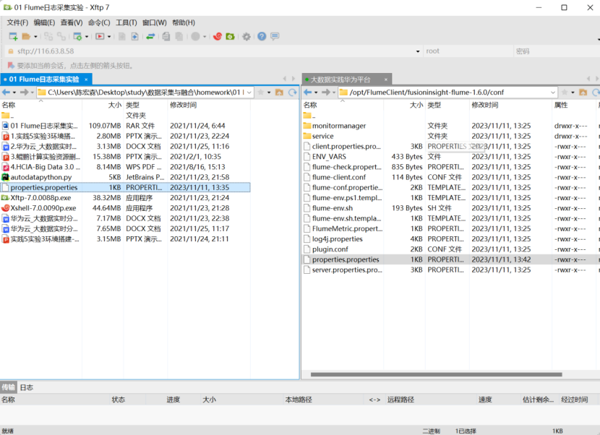Expand the remote path /opt/FlumeClient dropdown
Viewport: 600px width, 435px height.
553,92
